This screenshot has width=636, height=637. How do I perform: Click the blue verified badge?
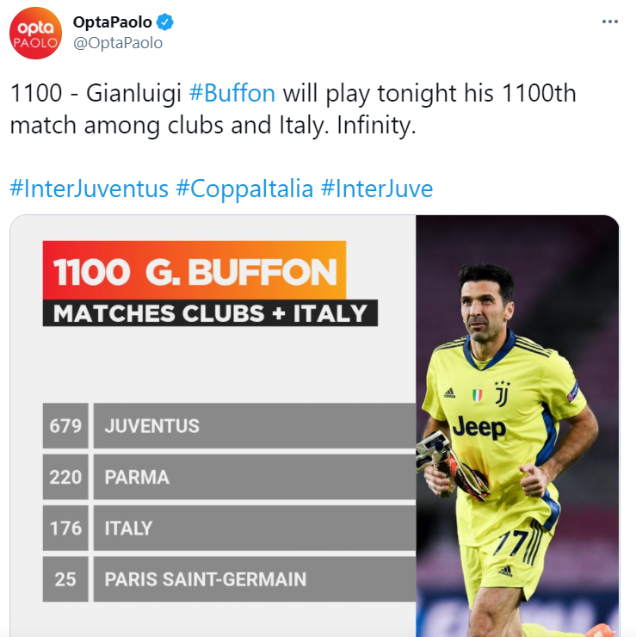pos(165,22)
